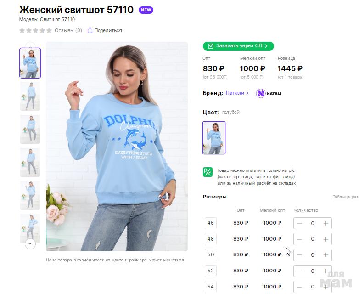Click the green Р/С payment icon

click(208, 172)
